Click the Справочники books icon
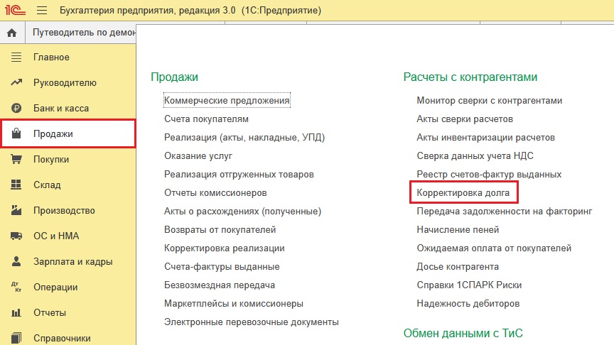Viewport: 614px width, 345px height. pyautogui.click(x=16, y=338)
